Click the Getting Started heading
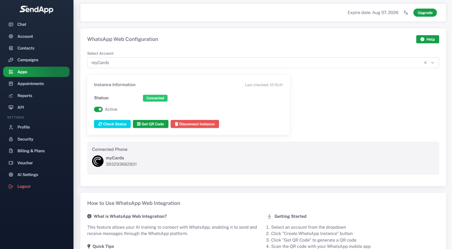Viewport: 452px width, 249px height. tap(290, 216)
